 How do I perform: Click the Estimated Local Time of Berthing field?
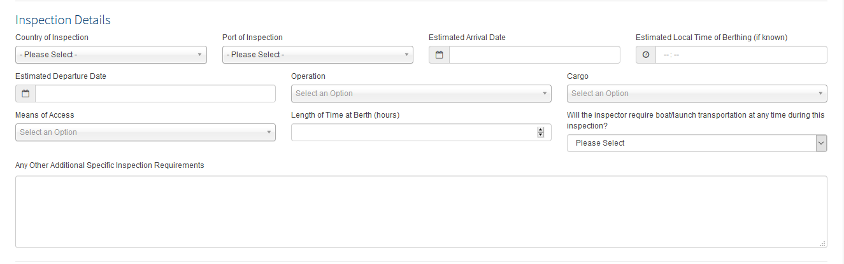pos(741,55)
